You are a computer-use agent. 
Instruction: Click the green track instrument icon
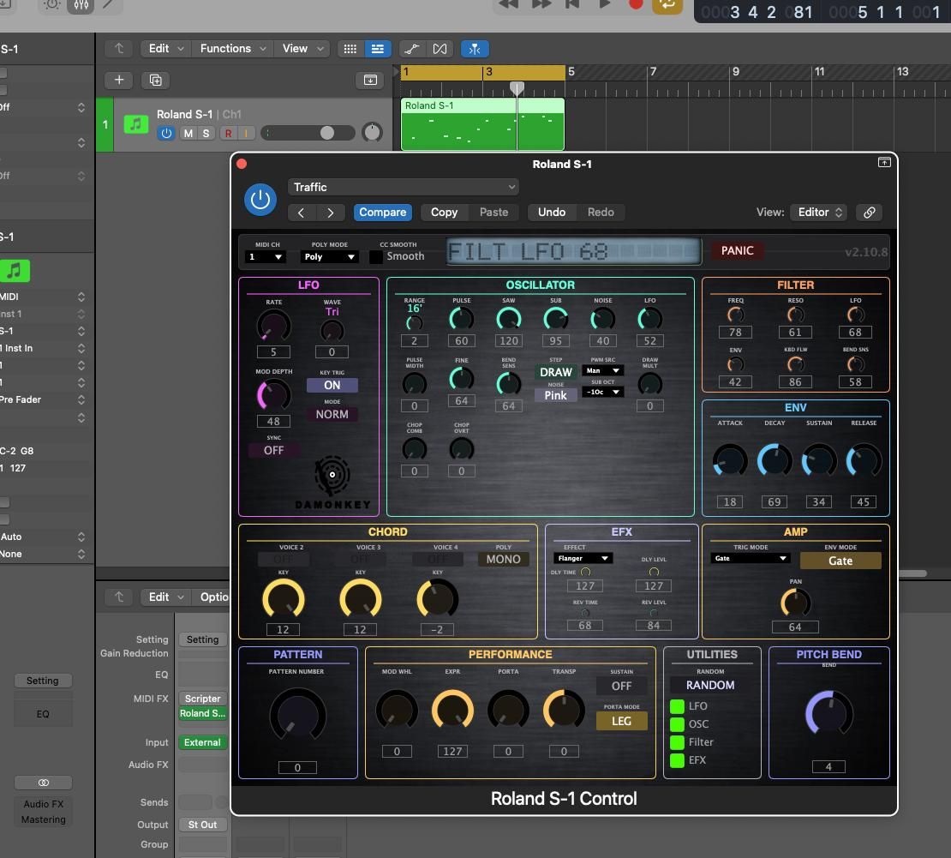pos(136,124)
